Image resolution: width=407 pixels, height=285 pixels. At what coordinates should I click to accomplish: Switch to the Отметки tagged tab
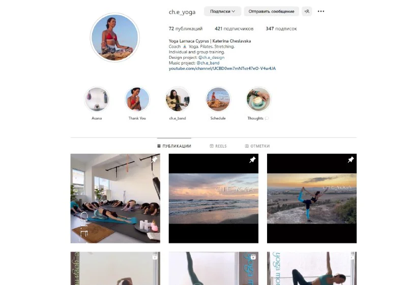tap(257, 146)
